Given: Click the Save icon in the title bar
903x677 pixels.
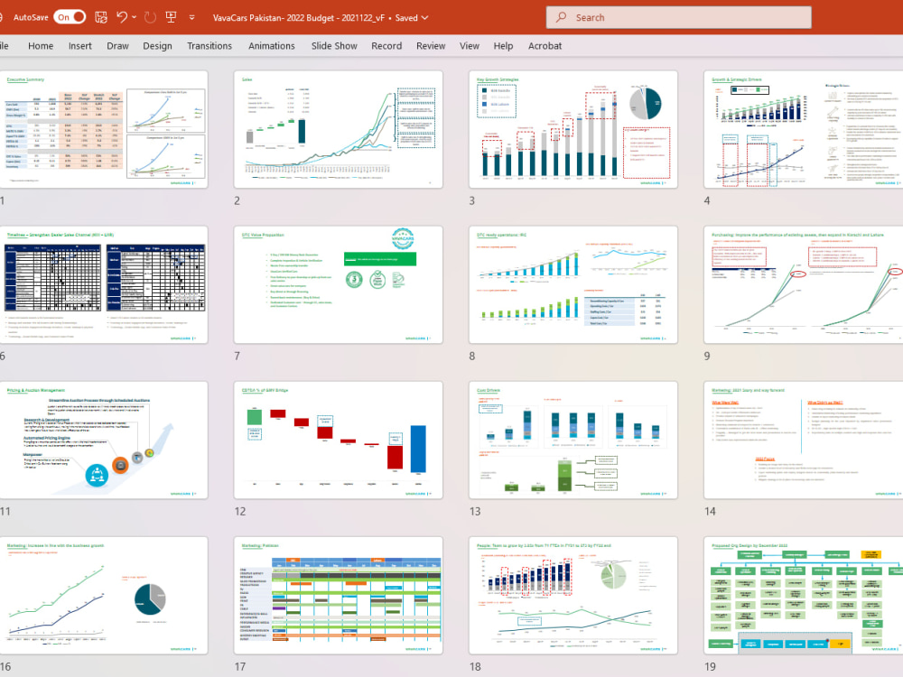Looking at the screenshot, I should 101,17.
